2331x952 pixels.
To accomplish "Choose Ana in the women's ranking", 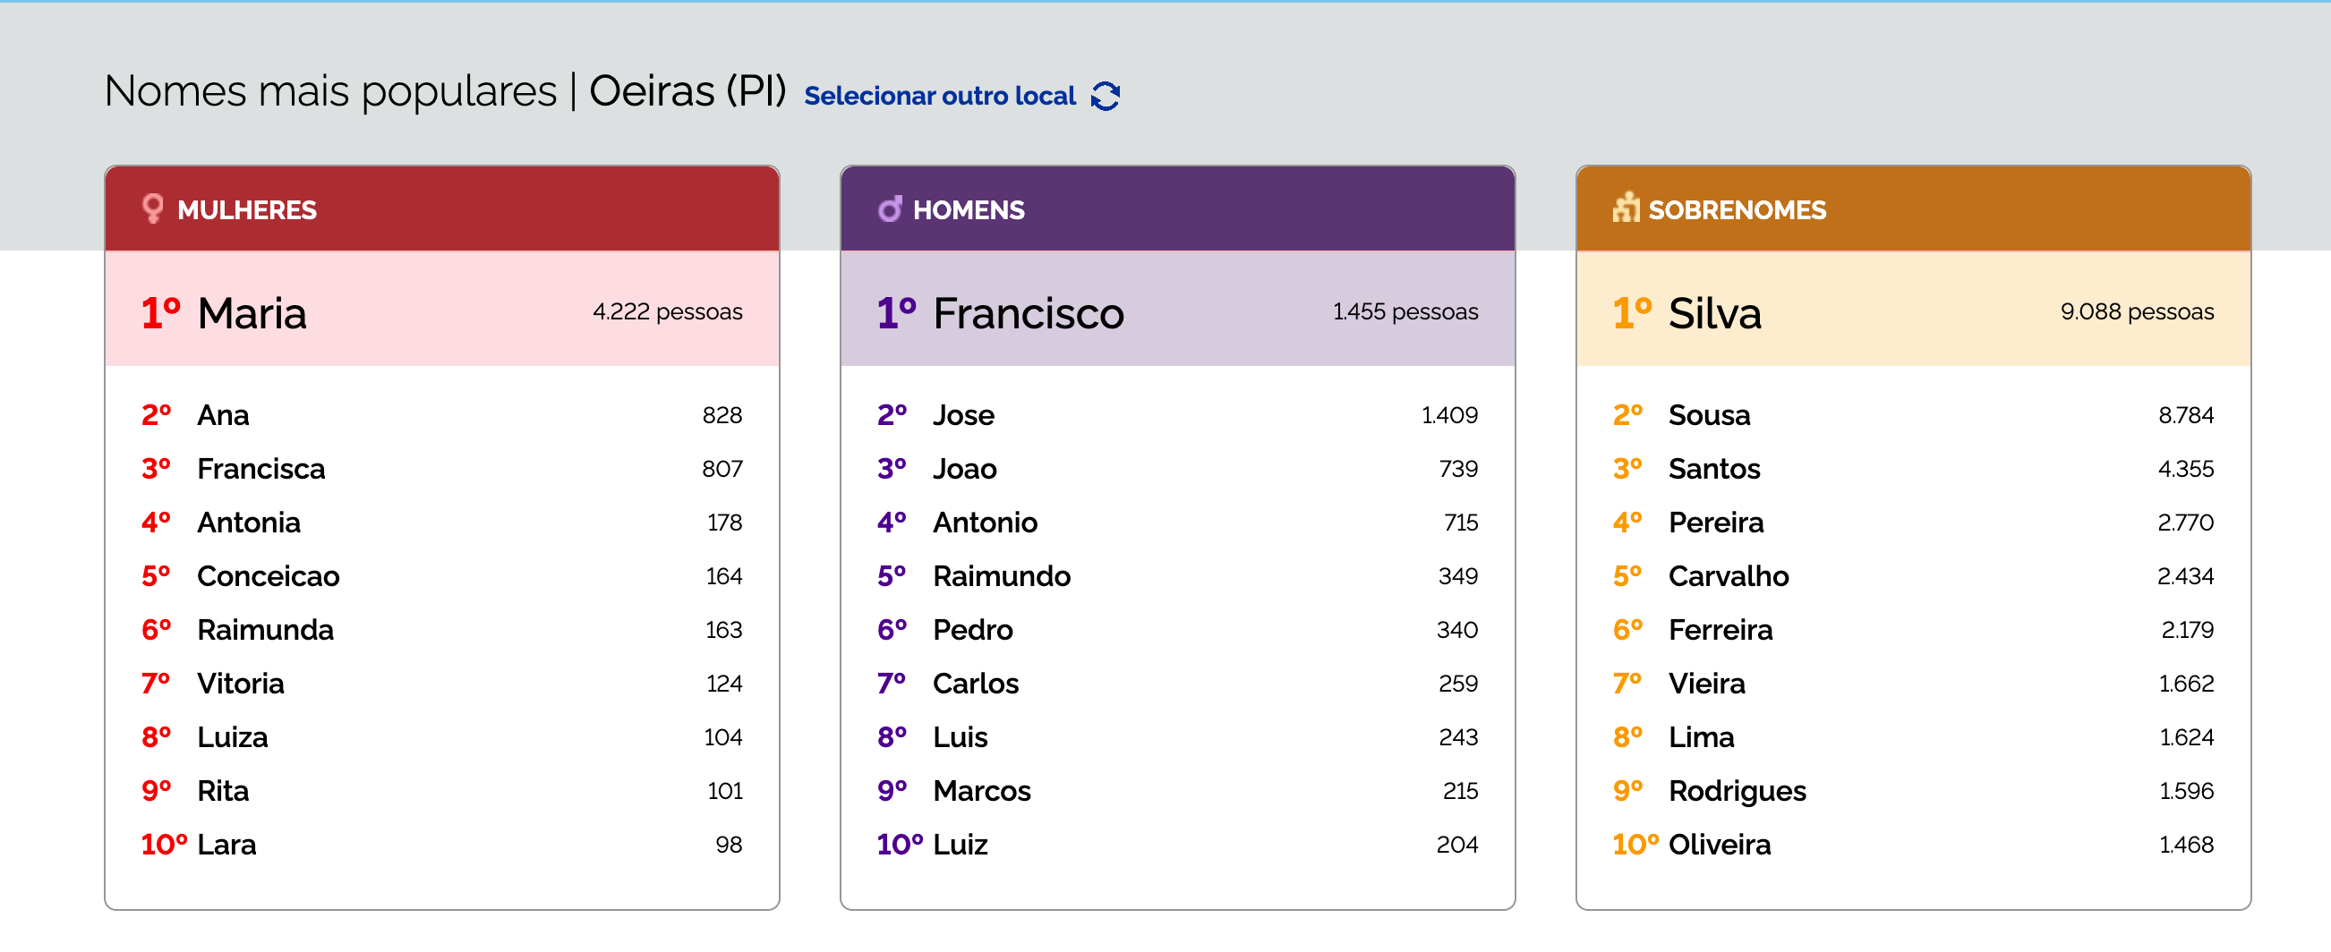I will tap(223, 415).
